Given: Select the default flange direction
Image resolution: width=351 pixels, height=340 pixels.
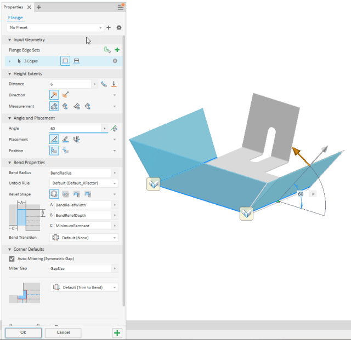Looking at the screenshot, I should 54,95.
